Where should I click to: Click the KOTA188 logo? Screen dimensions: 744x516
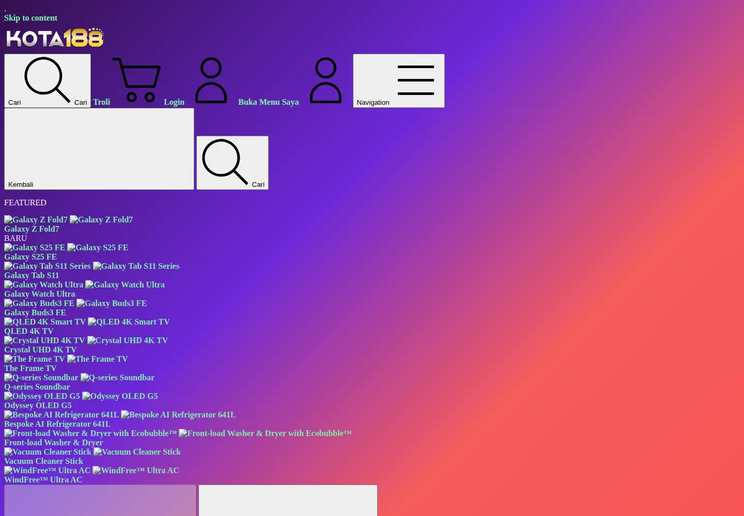(55, 38)
